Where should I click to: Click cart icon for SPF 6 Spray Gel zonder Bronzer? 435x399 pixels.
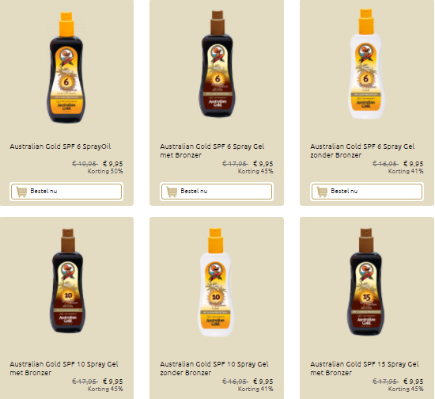(322, 192)
